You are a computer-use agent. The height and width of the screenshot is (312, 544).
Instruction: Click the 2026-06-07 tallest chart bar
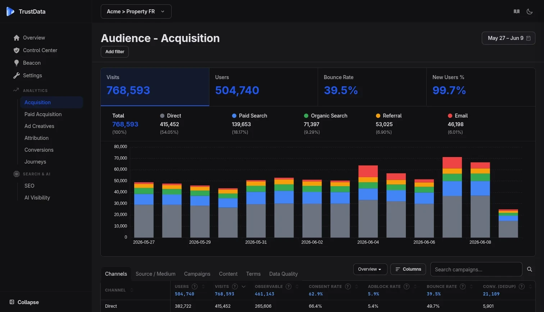(452, 197)
